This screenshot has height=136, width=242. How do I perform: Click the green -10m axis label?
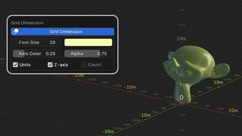145,115
